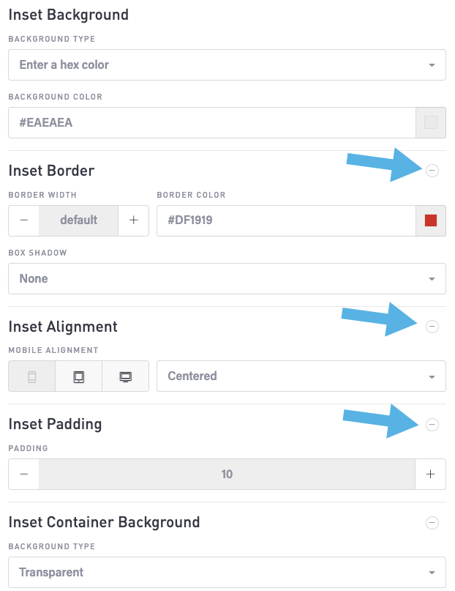The image size is (455, 591).
Task: Select the desktop device alignment icon
Action: tap(125, 376)
